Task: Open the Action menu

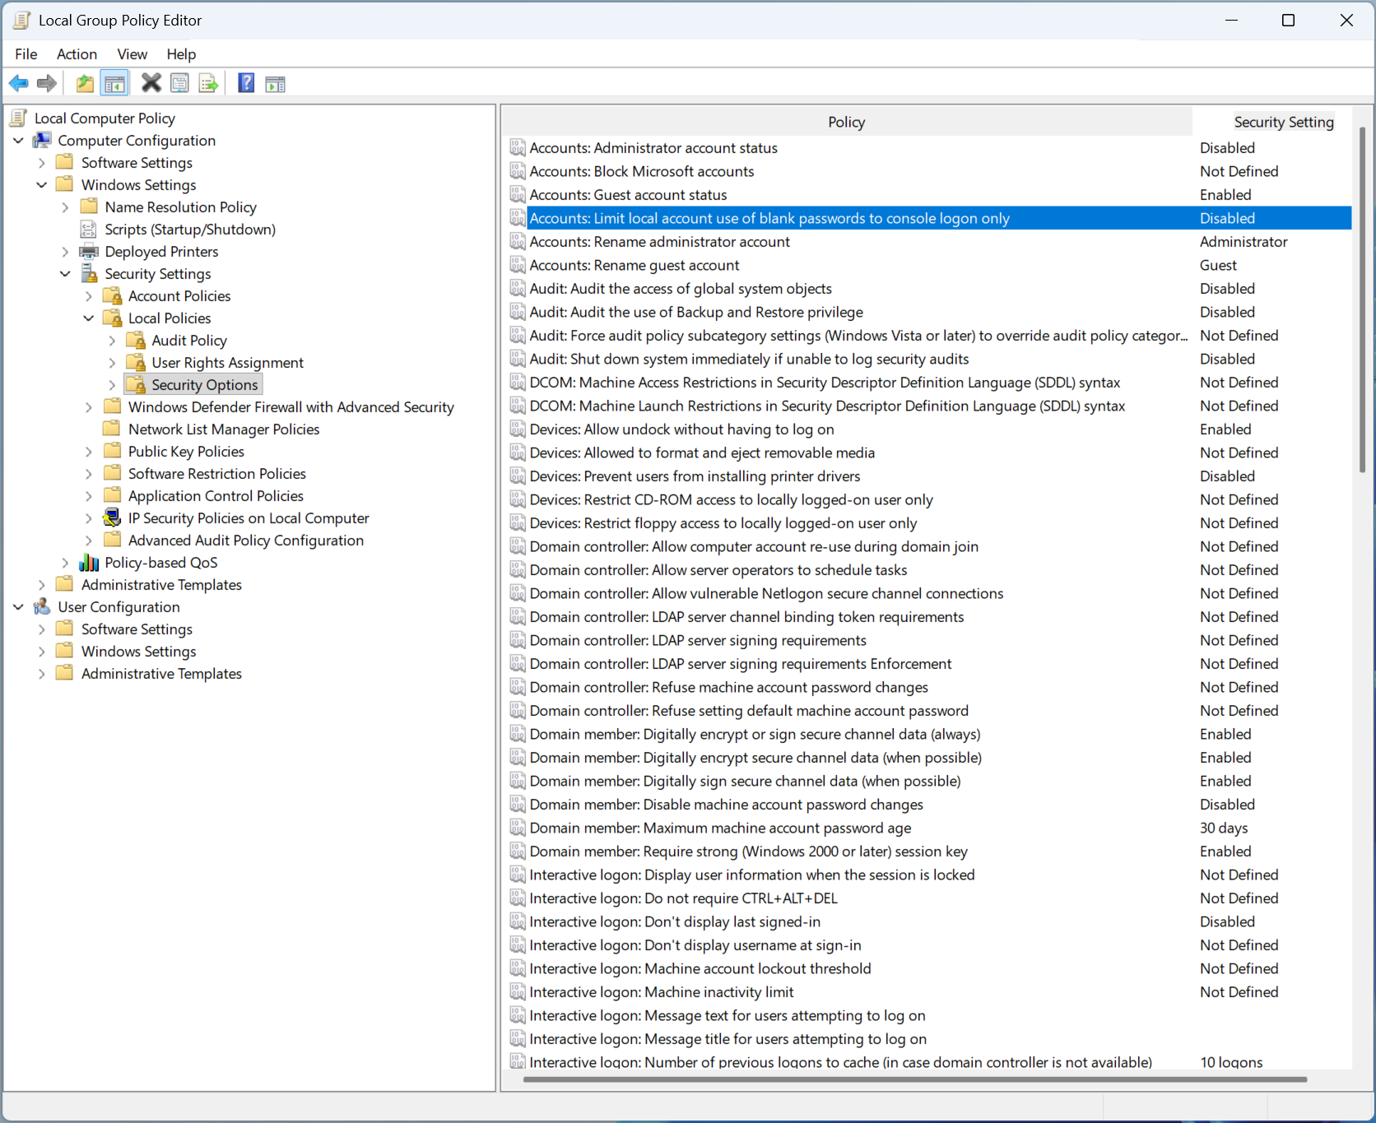Action: 77,54
